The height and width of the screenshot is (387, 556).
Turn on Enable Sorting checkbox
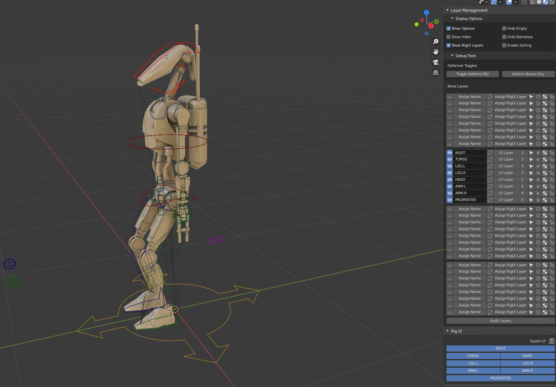click(x=504, y=45)
